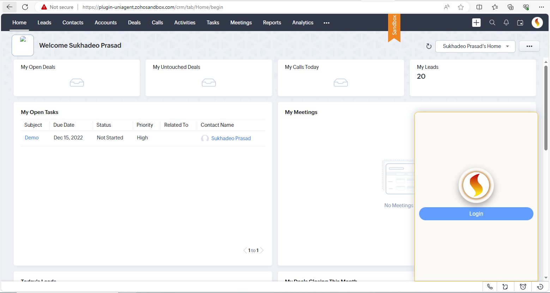The width and height of the screenshot is (550, 293).
Task: Open the three-dot options button beside Home dropdown
Action: [529, 46]
